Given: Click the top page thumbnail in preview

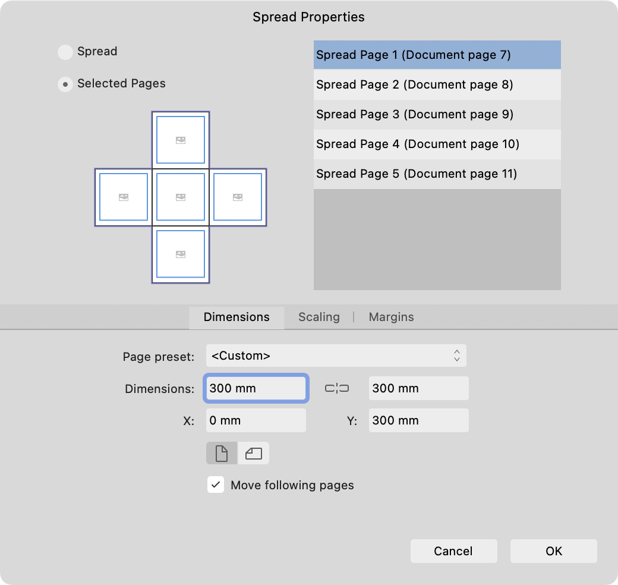Looking at the screenshot, I should 181,140.
